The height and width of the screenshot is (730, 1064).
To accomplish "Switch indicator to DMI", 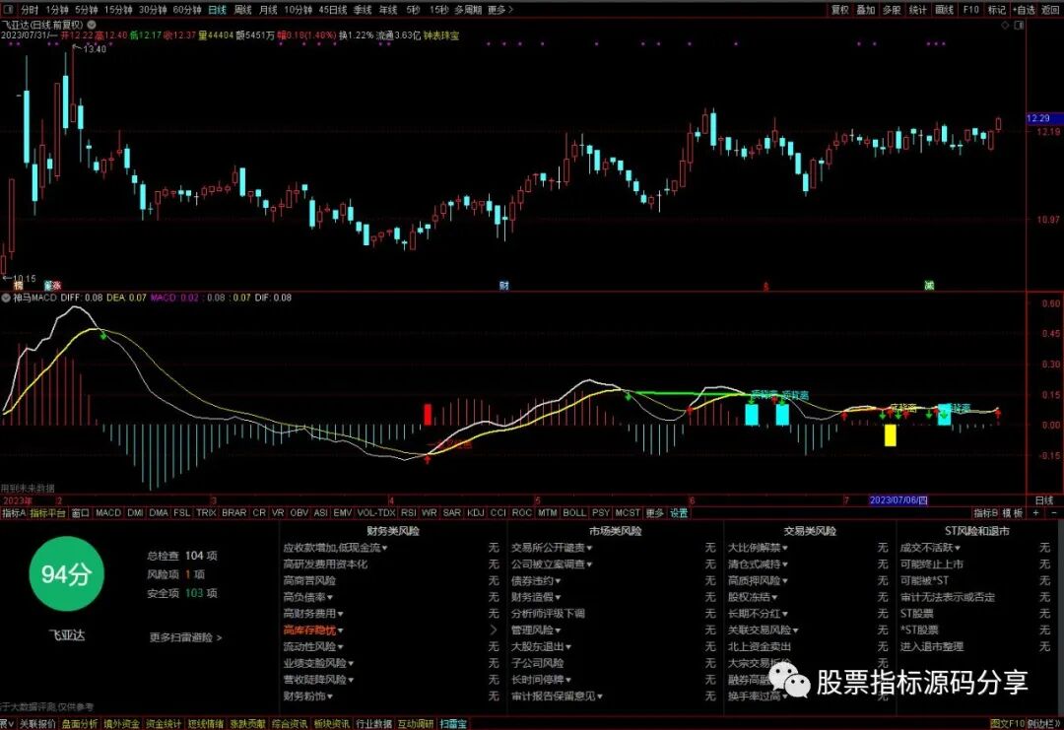I will [x=135, y=513].
